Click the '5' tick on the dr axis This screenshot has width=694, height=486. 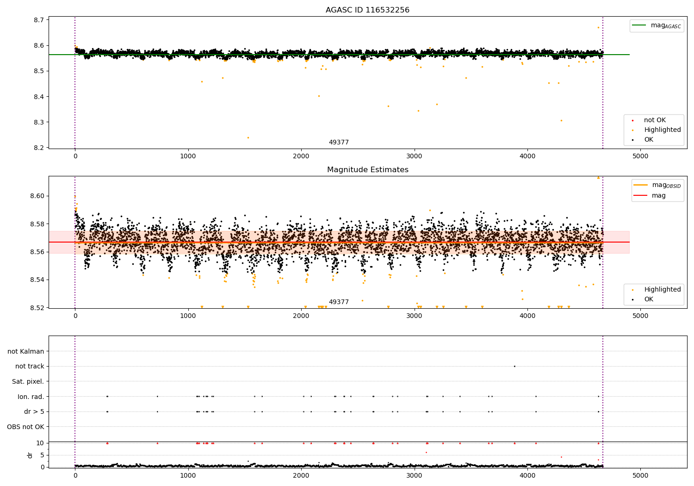pos(42,455)
